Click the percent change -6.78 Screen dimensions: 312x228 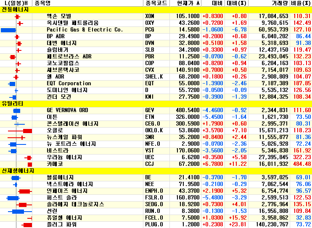pyautogui.click(x=239, y=30)
